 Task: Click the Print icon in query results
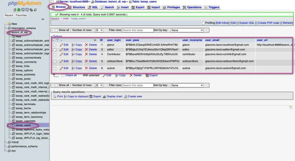pyautogui.click(x=55, y=96)
